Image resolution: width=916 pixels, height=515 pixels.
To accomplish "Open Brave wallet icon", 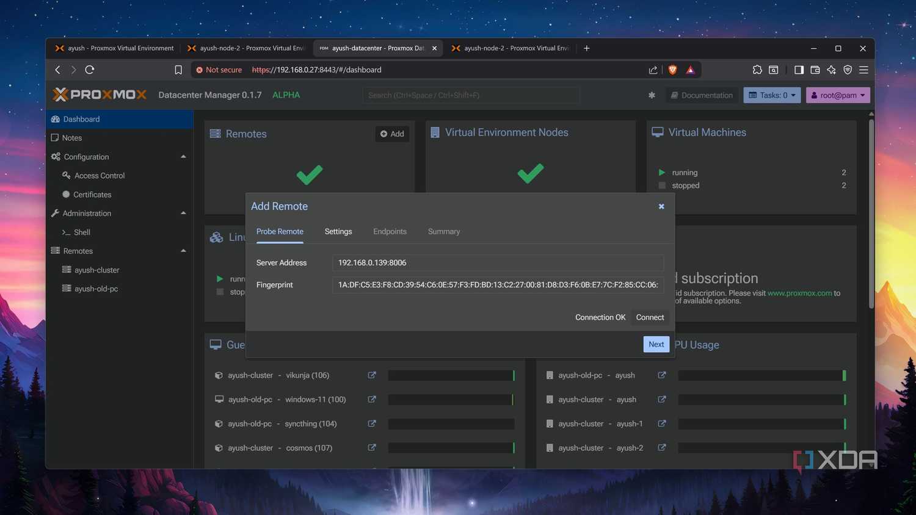I will (815, 70).
